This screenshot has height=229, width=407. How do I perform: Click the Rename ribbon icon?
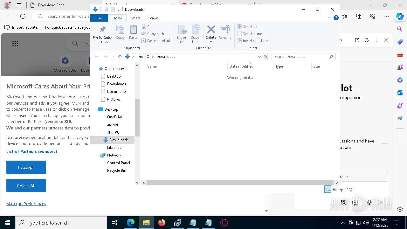tap(225, 32)
